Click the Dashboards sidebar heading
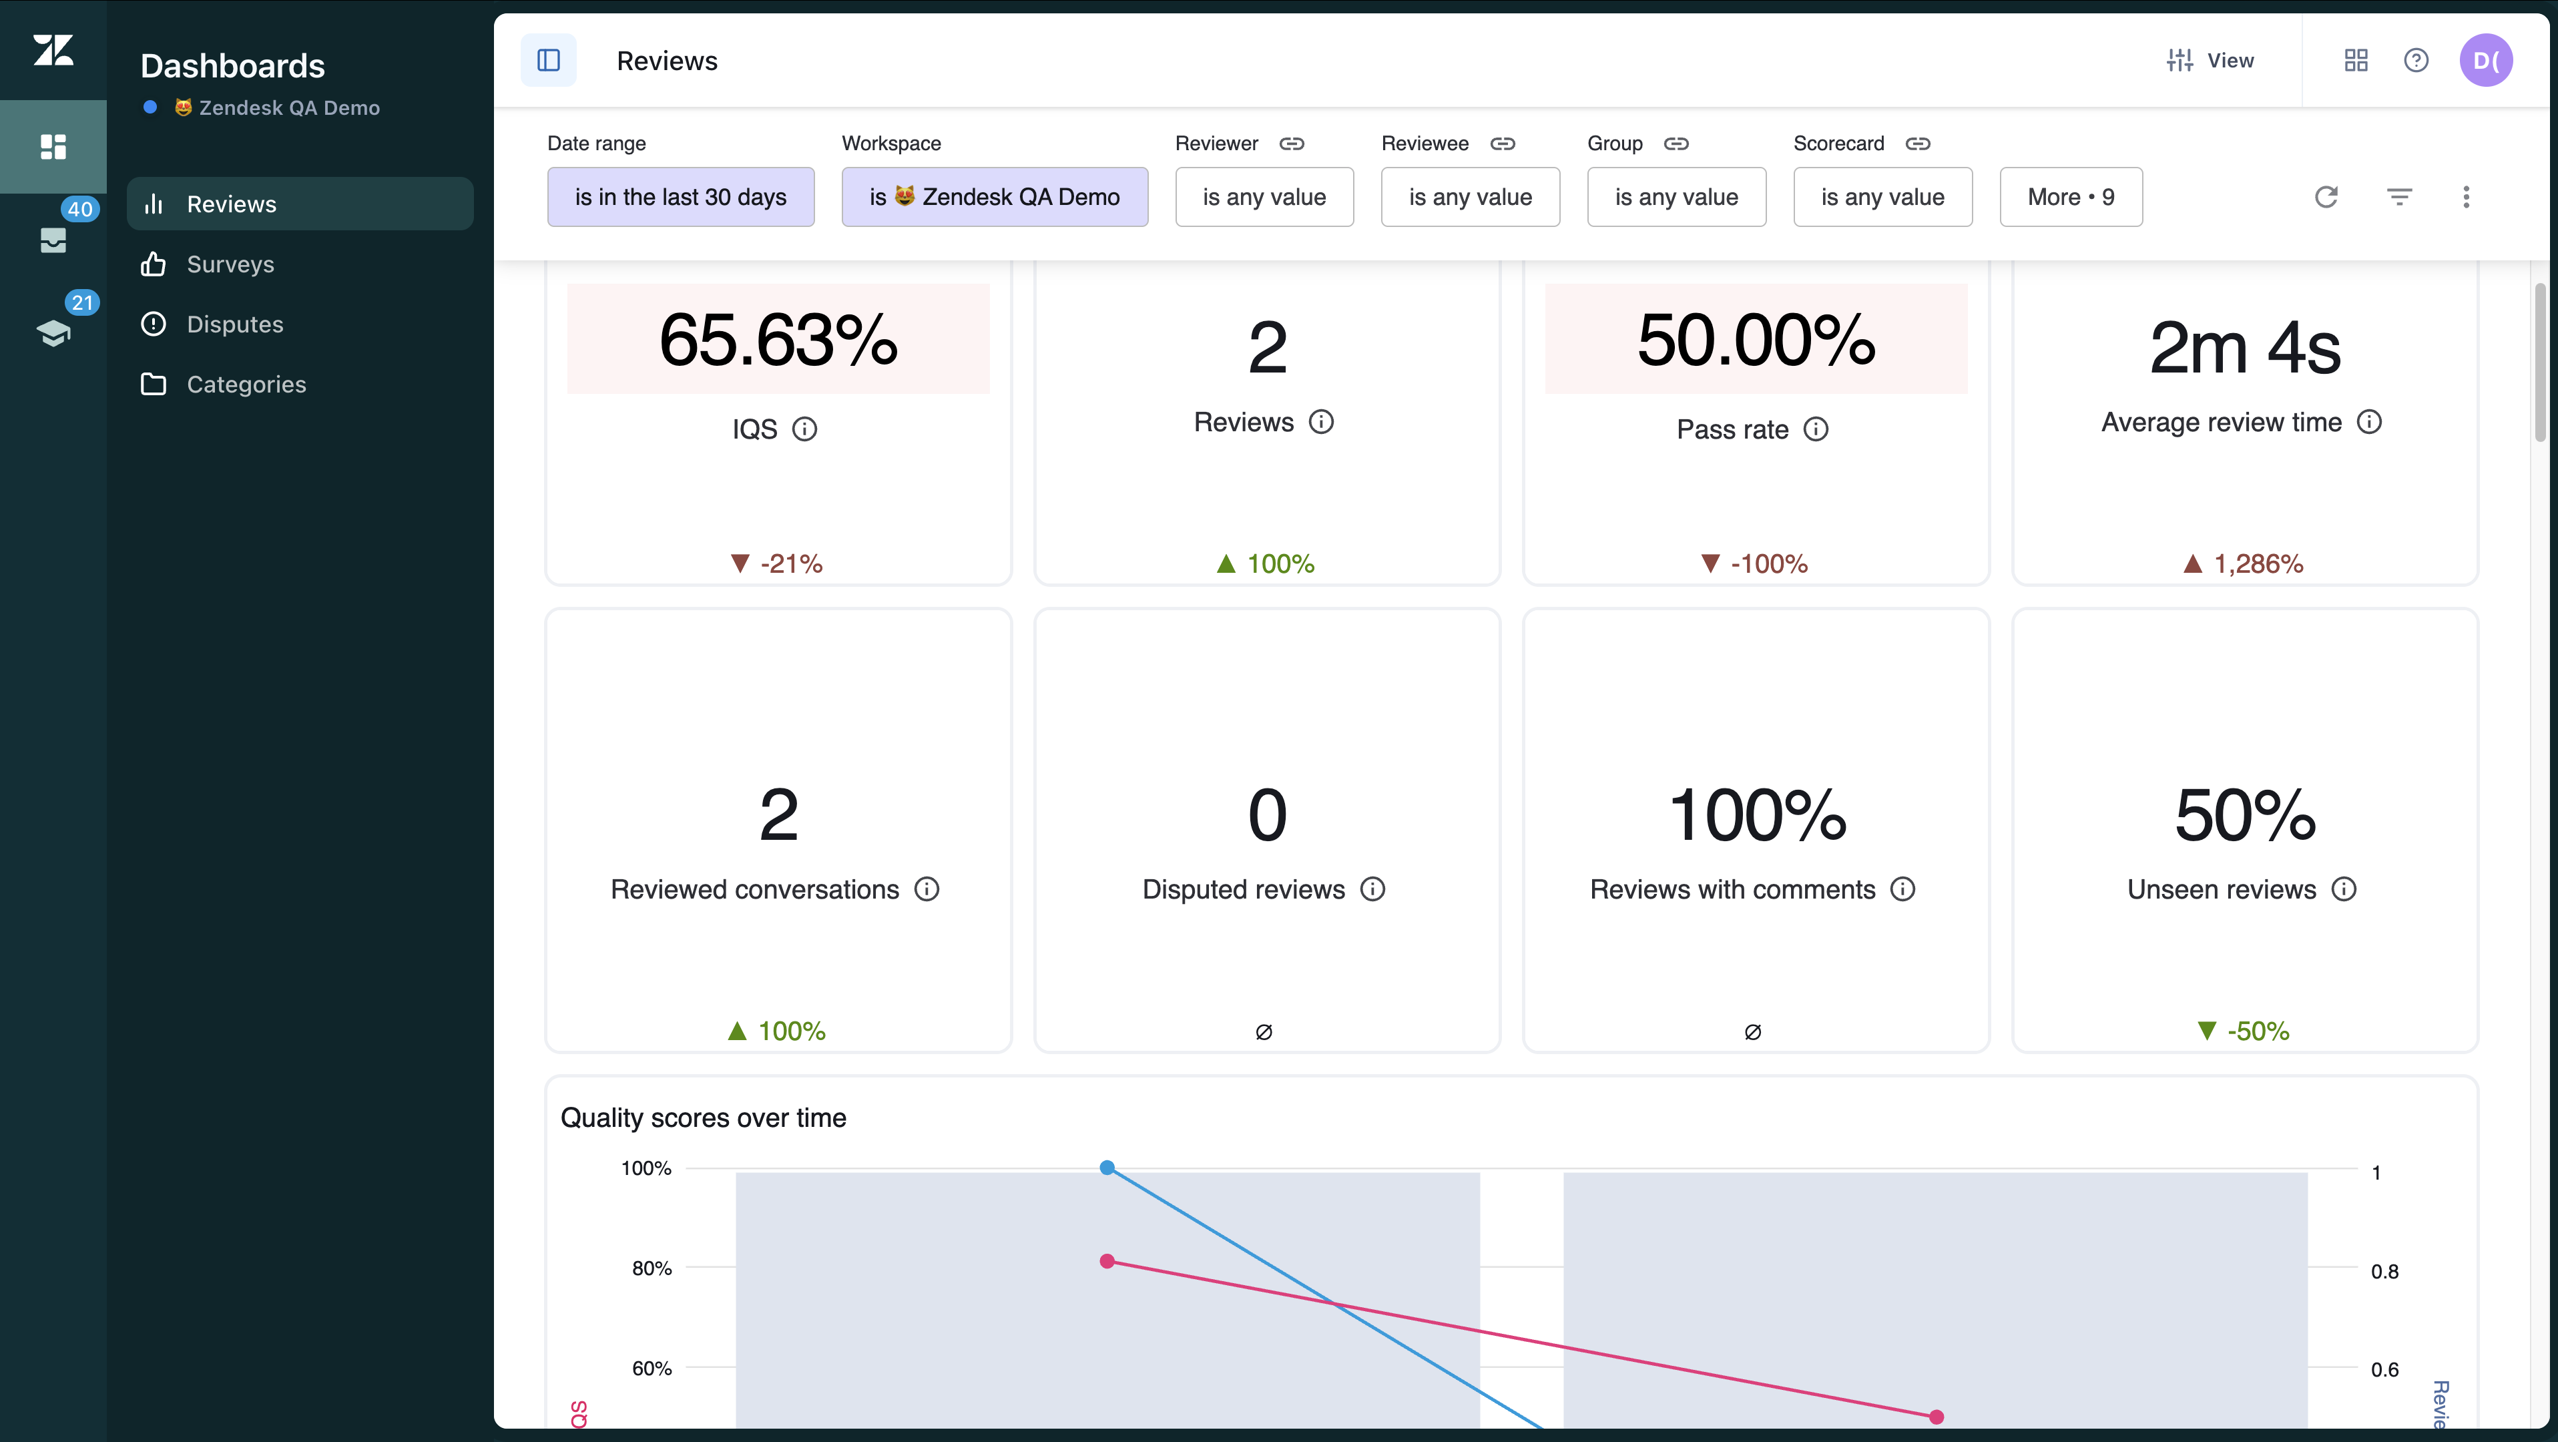 (232, 65)
